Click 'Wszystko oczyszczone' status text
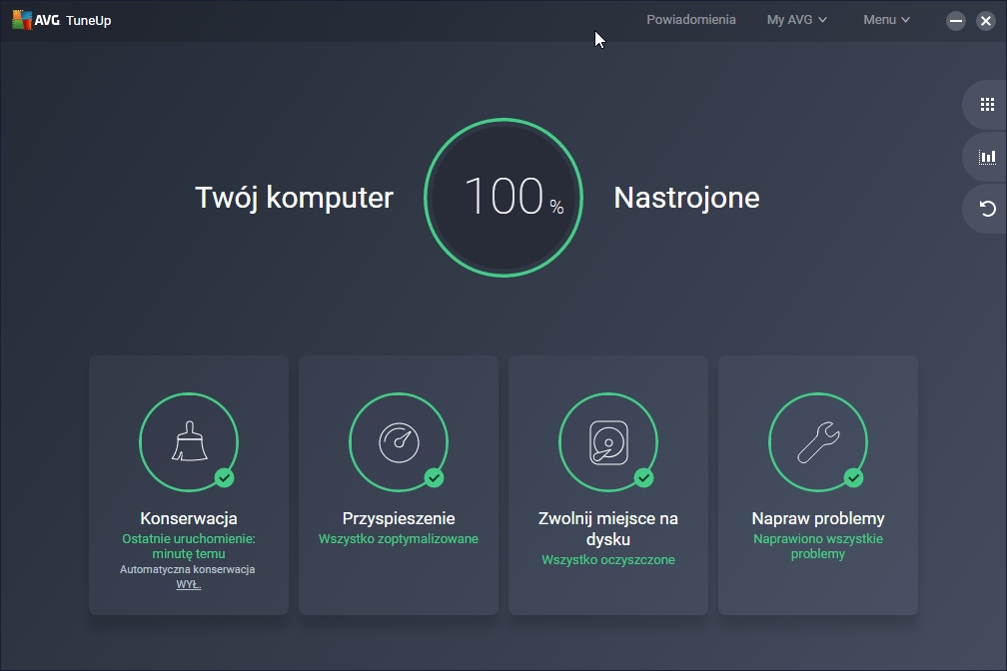 tap(608, 559)
